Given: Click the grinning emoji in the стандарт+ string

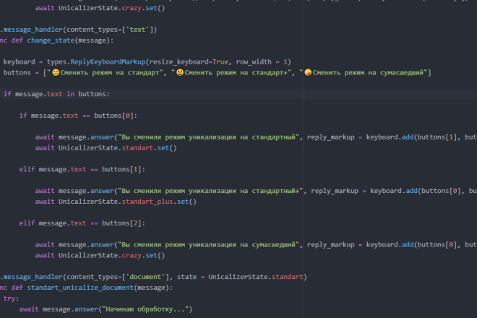Looking at the screenshot, I should (180, 72).
